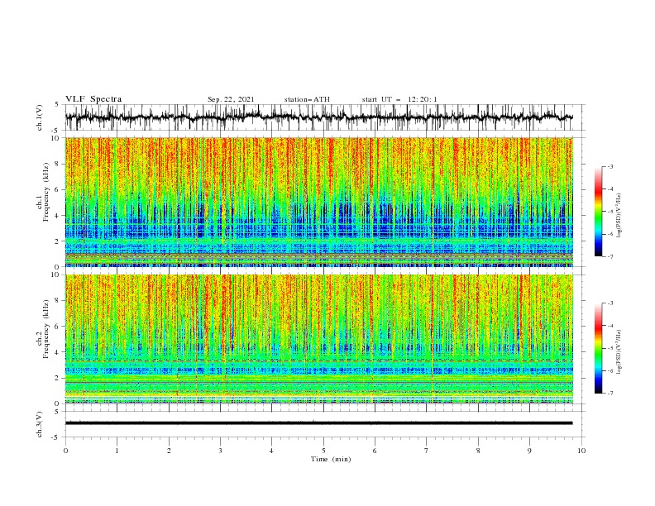
Task: Click the "Time (min)" axis label
Action: (x=331, y=459)
